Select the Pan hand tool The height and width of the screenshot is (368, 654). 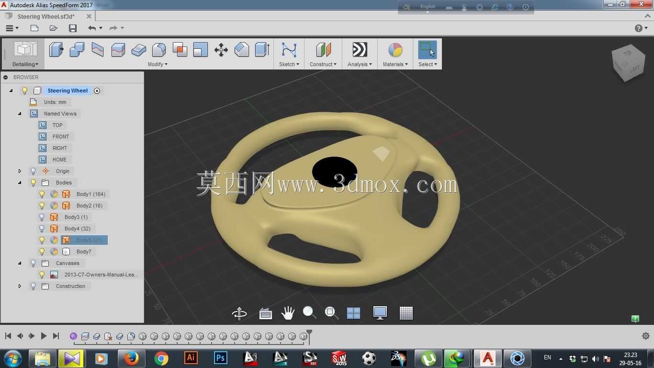click(288, 313)
